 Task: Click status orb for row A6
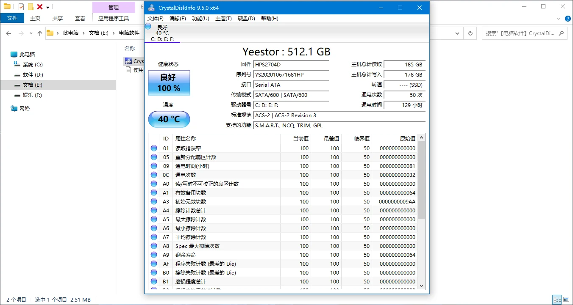pyautogui.click(x=154, y=228)
